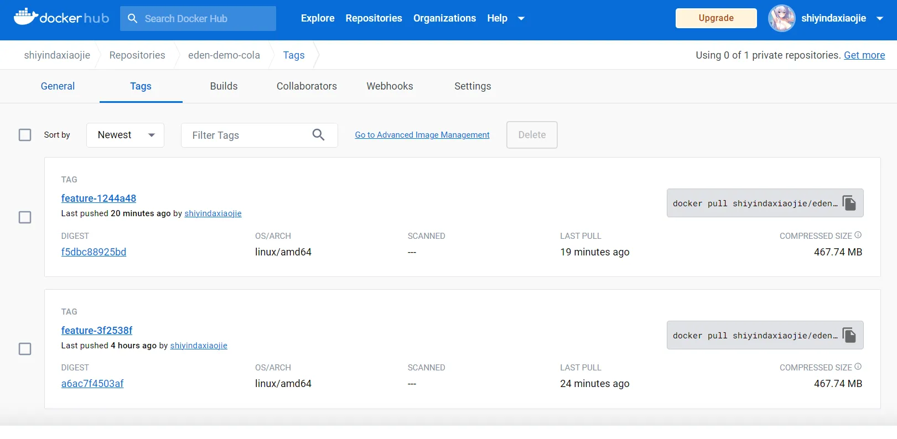Copy docker pull command for feature-3f2538f
The height and width of the screenshot is (439, 897).
coord(849,335)
